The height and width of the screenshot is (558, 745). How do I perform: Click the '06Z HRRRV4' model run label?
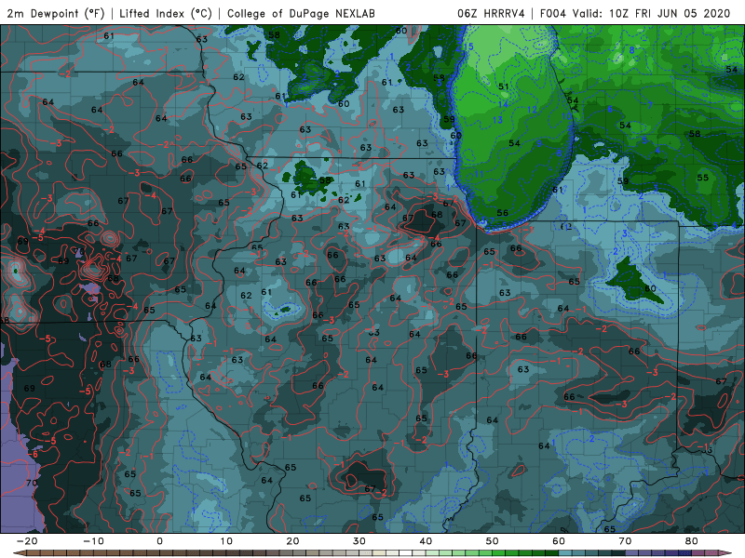point(491,14)
